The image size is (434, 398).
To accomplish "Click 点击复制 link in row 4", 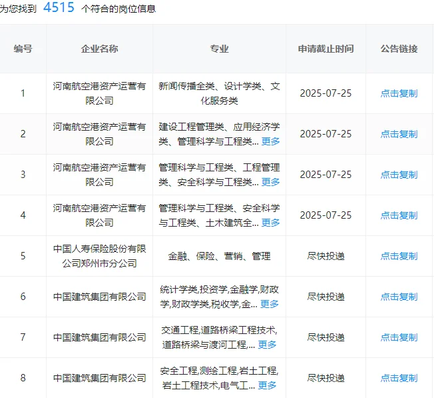I will [399, 215].
